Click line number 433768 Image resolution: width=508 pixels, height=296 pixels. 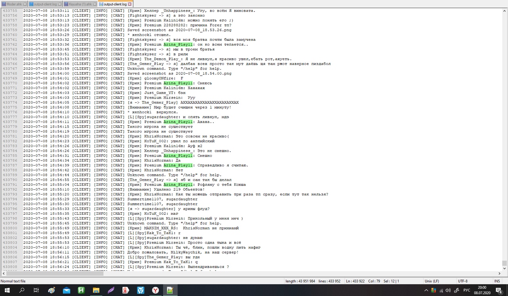10,73
